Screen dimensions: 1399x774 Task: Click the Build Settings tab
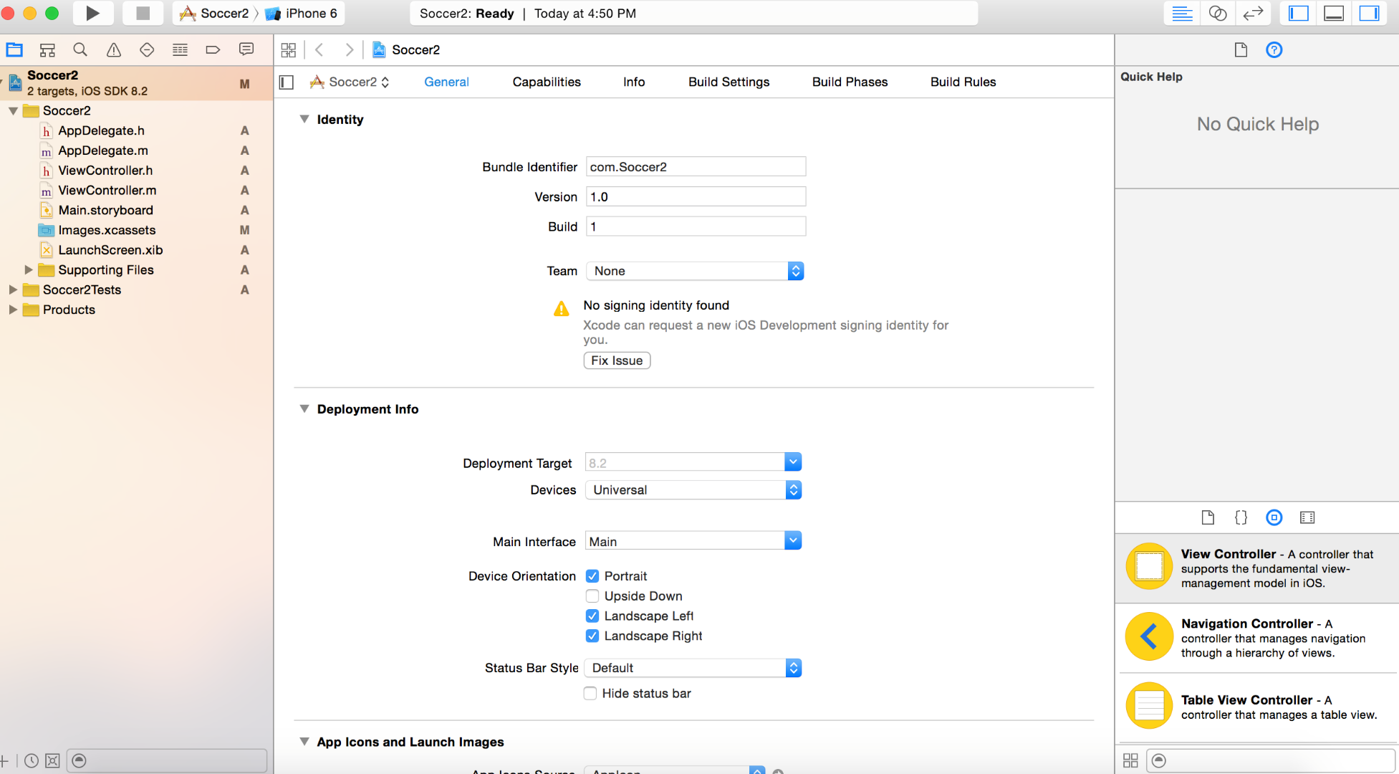[x=729, y=82]
